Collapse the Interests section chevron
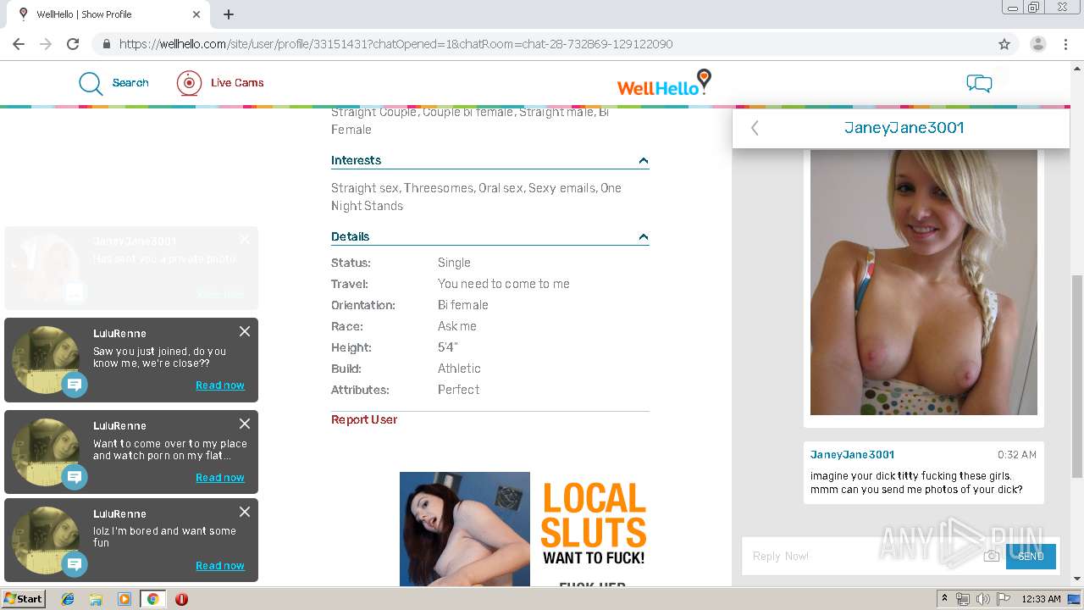 644,161
